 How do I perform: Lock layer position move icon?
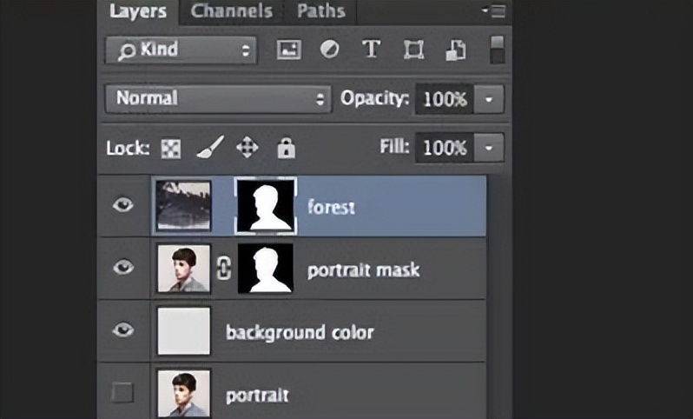tap(247, 149)
